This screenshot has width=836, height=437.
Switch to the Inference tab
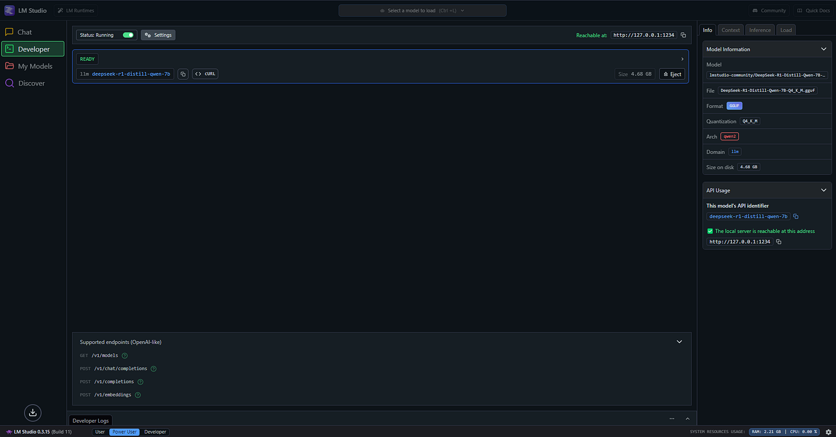pos(760,30)
